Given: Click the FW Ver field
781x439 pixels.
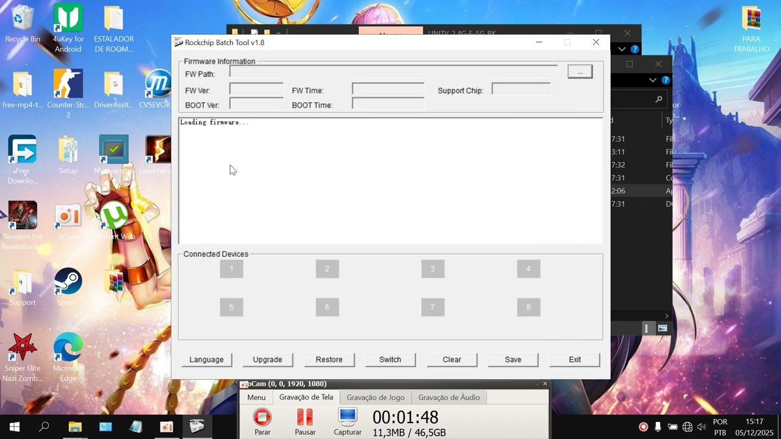Looking at the screenshot, I should [256, 90].
